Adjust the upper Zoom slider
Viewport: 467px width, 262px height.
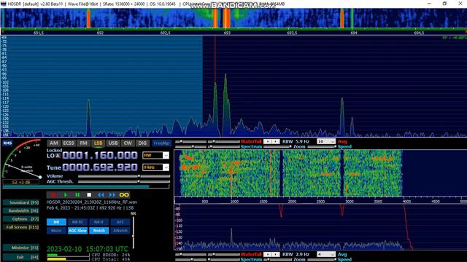click(277, 147)
